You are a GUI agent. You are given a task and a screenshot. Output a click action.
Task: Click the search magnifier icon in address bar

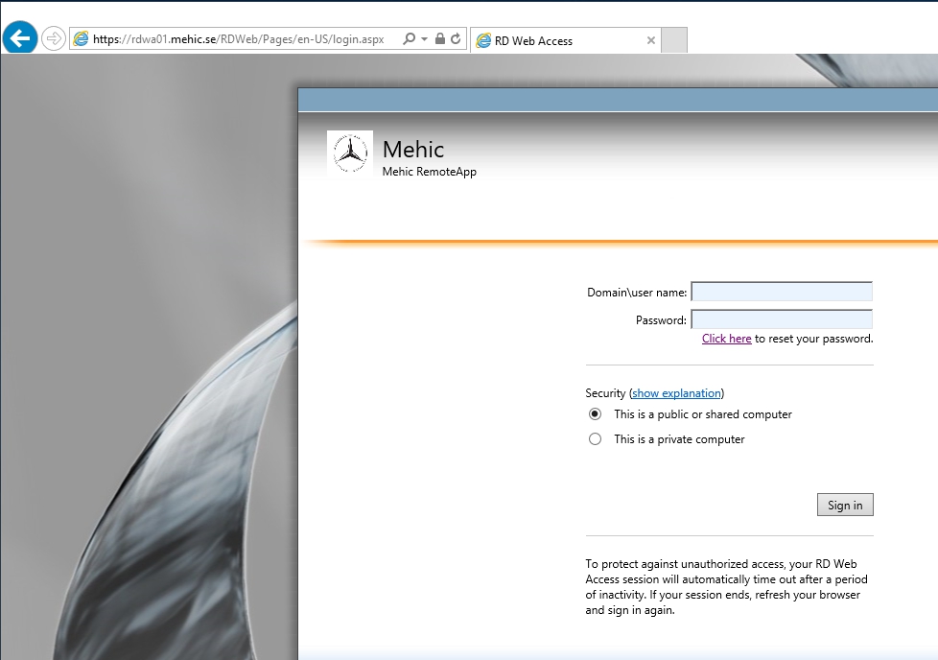(410, 39)
